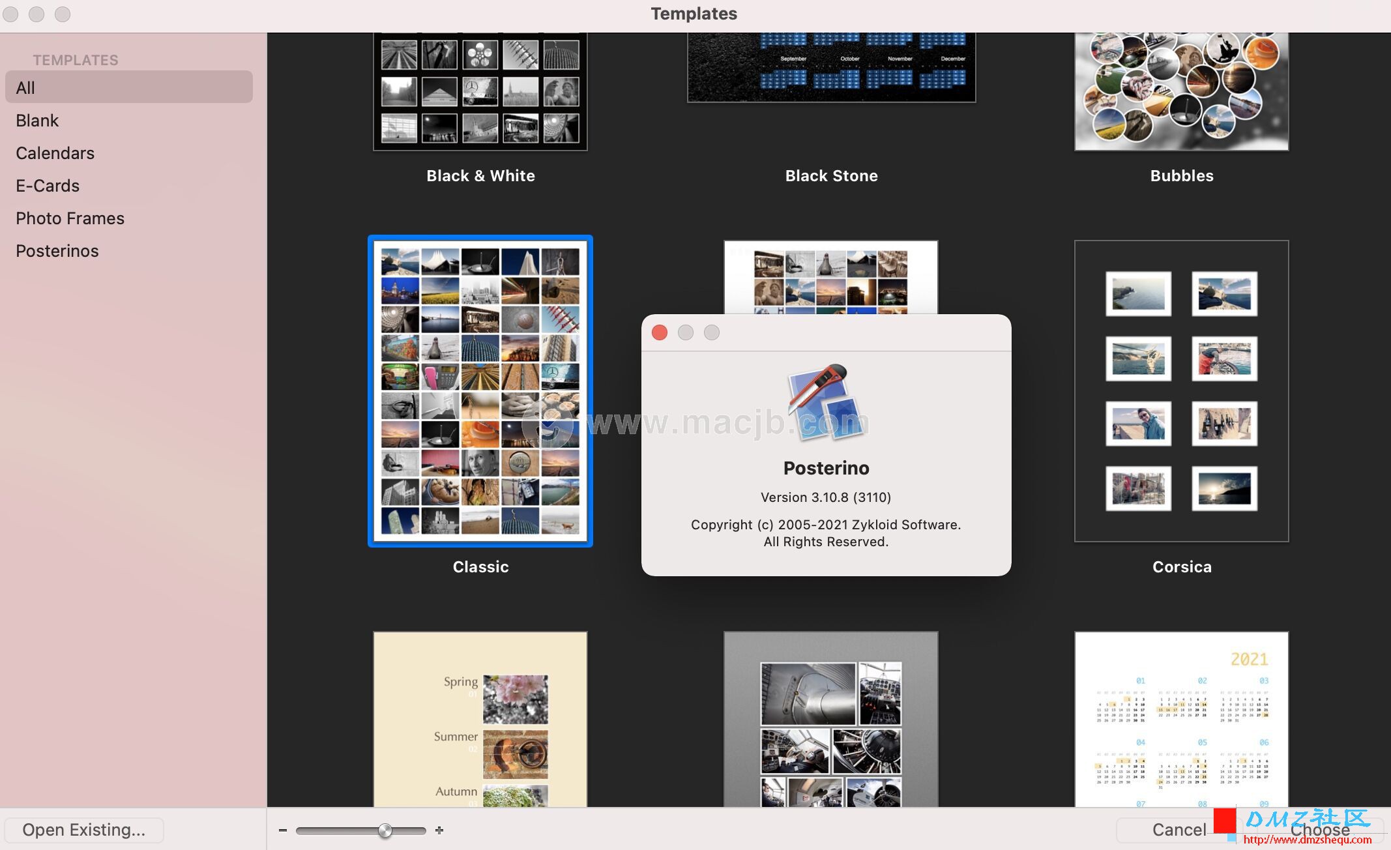Screen dimensions: 1391x850
Task: Click the minus icon to shrink thumbnails
Action: click(x=283, y=830)
